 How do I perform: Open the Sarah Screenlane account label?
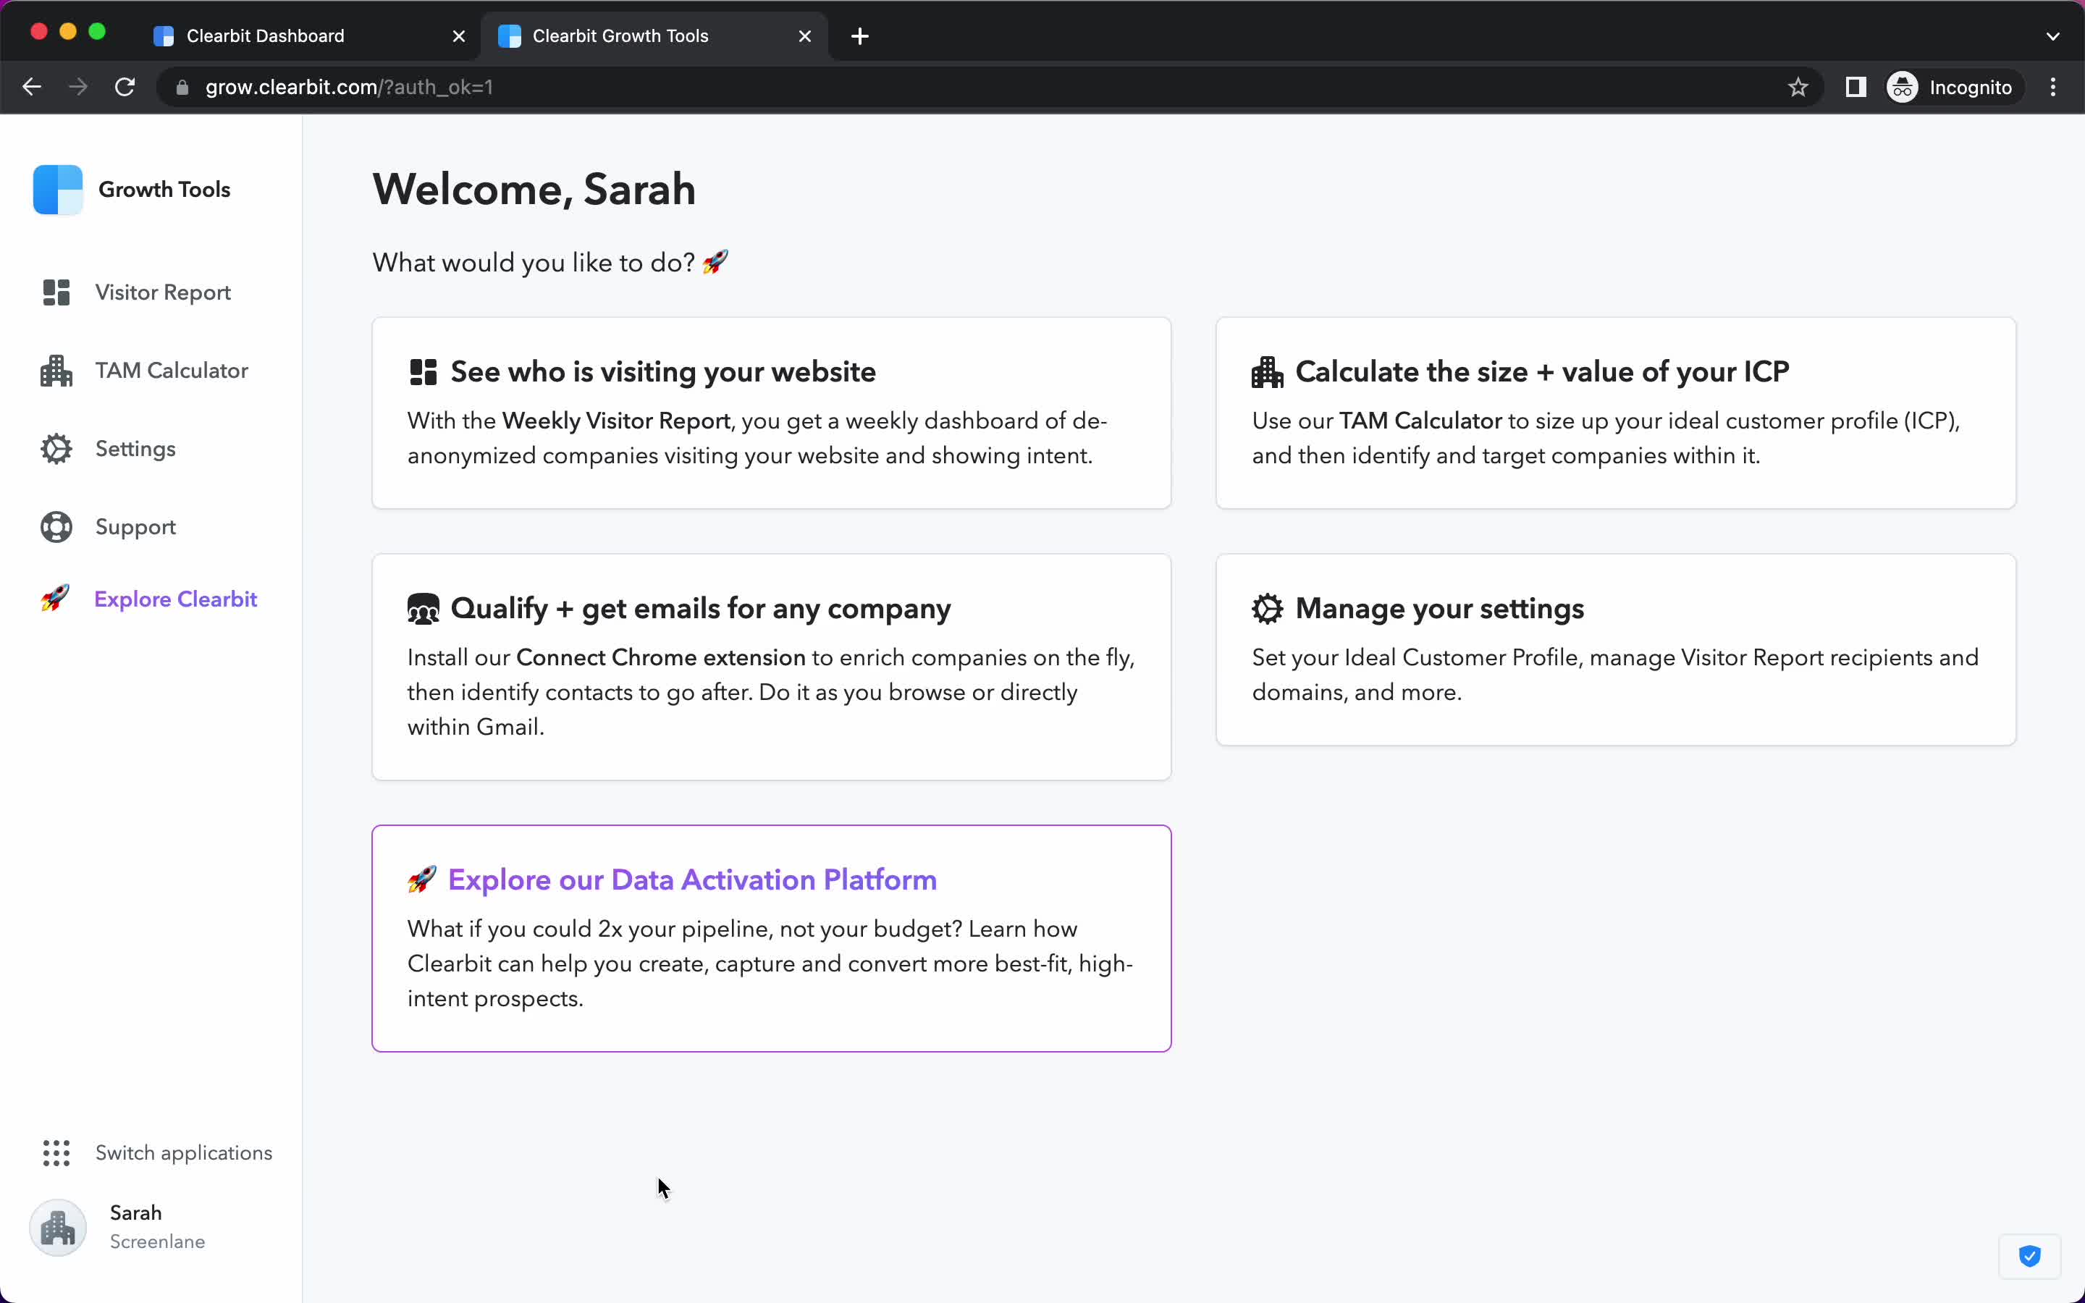(x=157, y=1227)
